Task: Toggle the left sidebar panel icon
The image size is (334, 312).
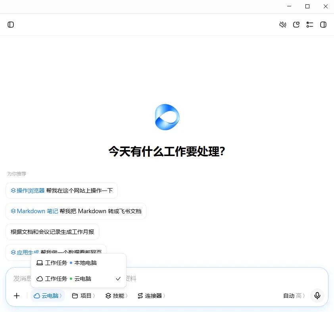Action: [x=11, y=25]
